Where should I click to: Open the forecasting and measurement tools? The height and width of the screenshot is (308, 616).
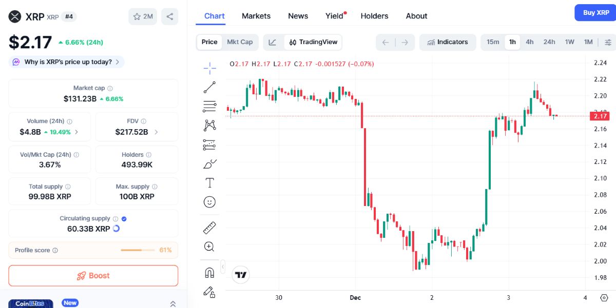pyautogui.click(x=209, y=145)
